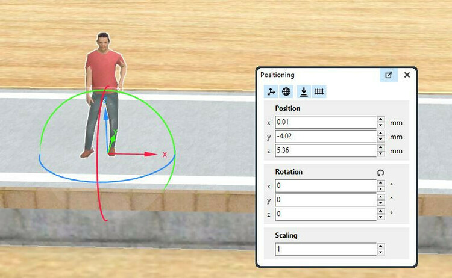This screenshot has height=278, width=452.
Task: Increase Position z with up arrow
Action: 381,147
